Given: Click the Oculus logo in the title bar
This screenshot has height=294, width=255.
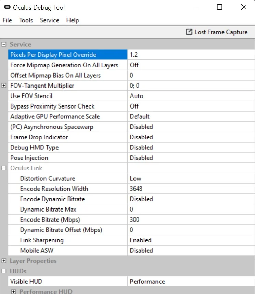Looking at the screenshot, I should coord(7,7).
